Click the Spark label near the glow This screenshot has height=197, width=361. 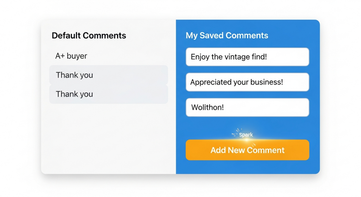click(x=246, y=135)
